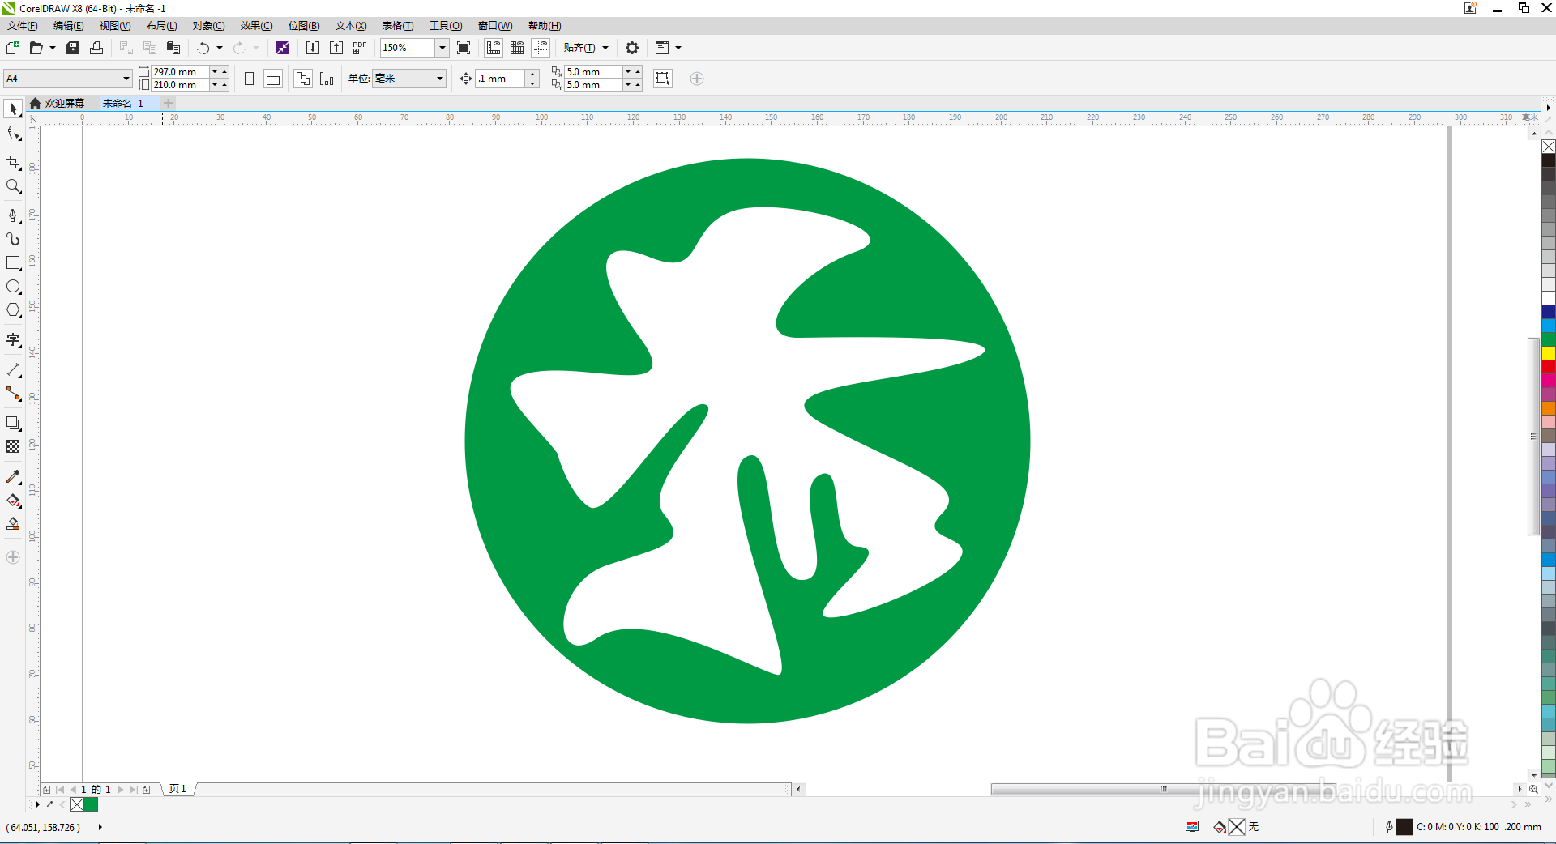Click the nudge distance 1 mm field

tap(500, 79)
